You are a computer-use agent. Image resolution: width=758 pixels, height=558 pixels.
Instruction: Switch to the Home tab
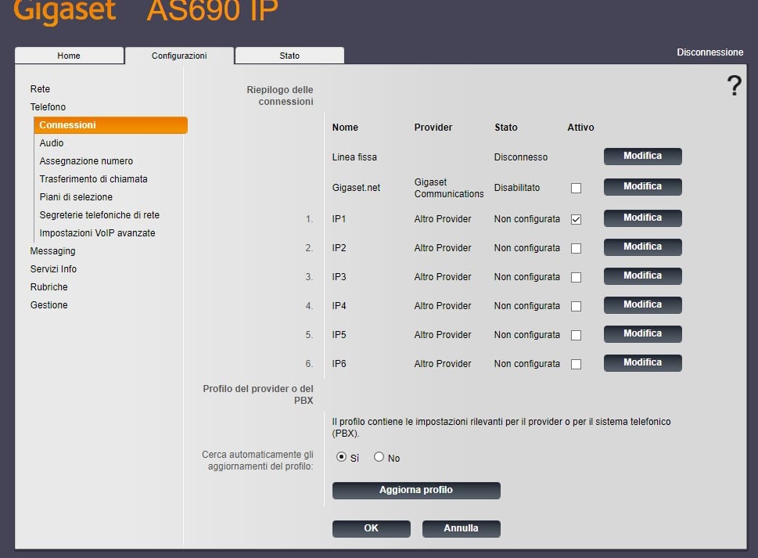pyautogui.click(x=69, y=56)
